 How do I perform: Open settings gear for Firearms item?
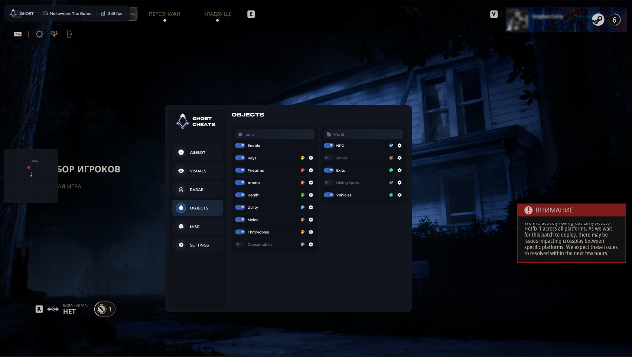coord(311,171)
